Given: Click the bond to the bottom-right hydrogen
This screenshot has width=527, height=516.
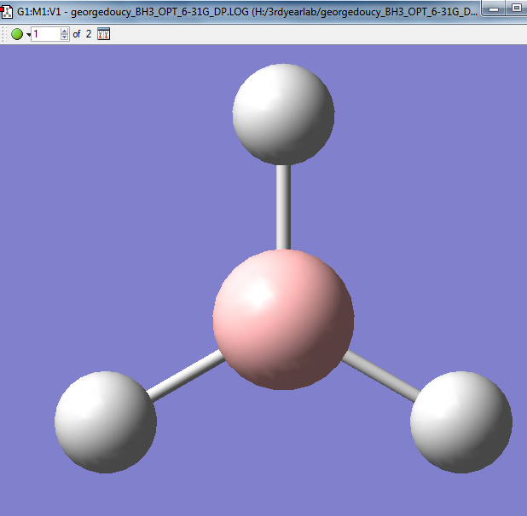Looking at the screenshot, I should point(381,376).
